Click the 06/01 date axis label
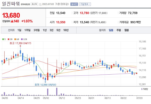This screenshot has height=104, width=151. pyautogui.click(x=91, y=98)
